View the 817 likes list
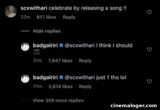 point(46,17)
